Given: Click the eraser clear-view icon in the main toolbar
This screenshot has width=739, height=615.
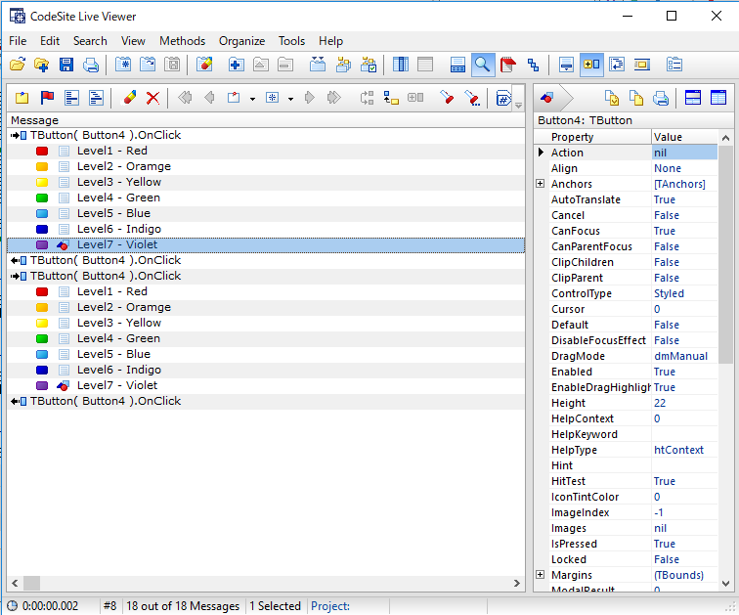Looking at the screenshot, I should pyautogui.click(x=204, y=65).
